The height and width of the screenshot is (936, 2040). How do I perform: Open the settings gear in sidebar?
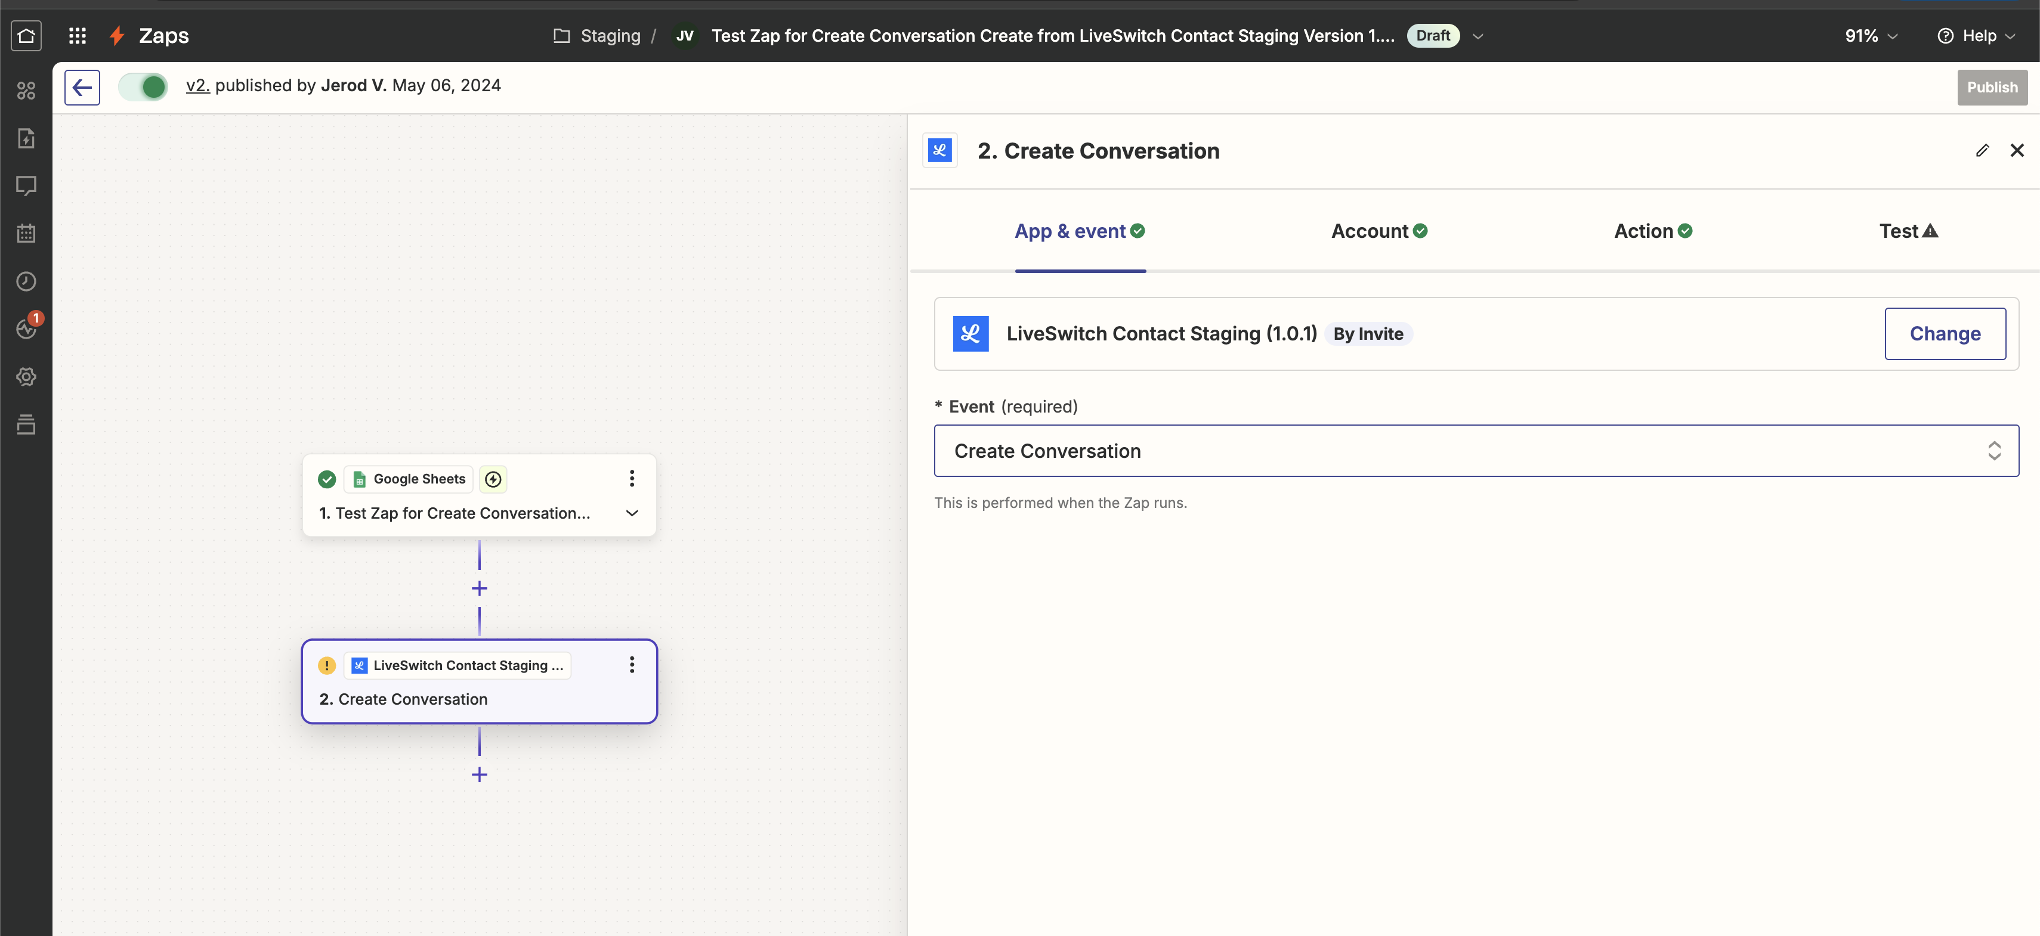[x=26, y=377]
